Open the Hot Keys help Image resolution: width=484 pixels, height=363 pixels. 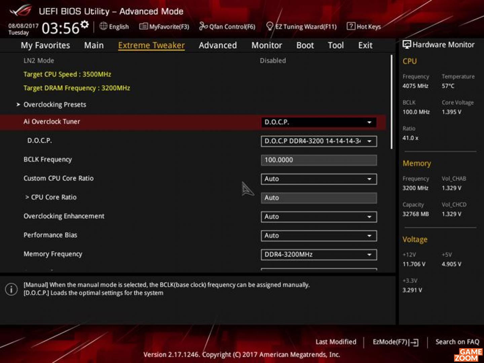click(364, 26)
